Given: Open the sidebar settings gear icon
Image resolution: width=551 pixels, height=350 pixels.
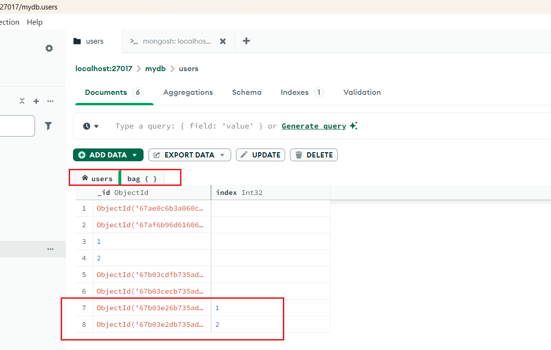Looking at the screenshot, I should [x=49, y=48].
